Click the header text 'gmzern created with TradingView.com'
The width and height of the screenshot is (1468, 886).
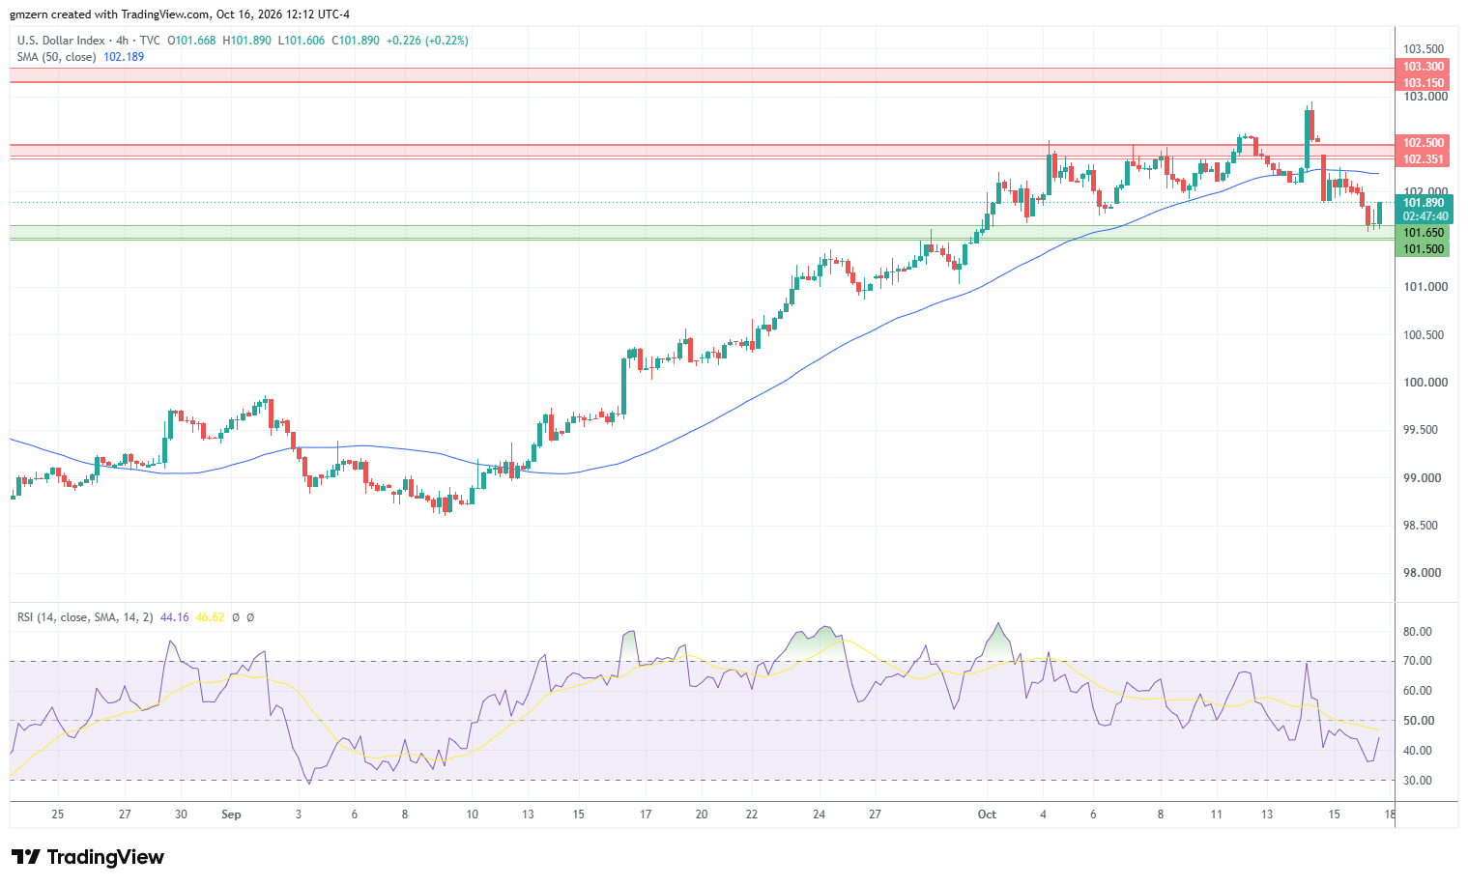click(109, 14)
